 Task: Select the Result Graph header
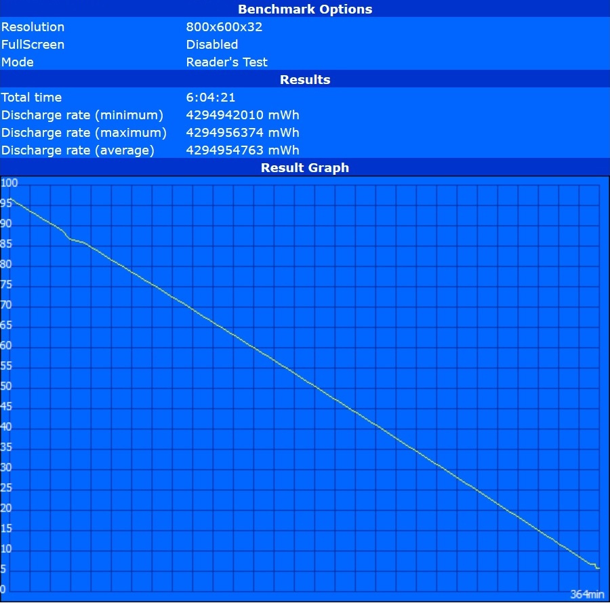click(x=305, y=168)
